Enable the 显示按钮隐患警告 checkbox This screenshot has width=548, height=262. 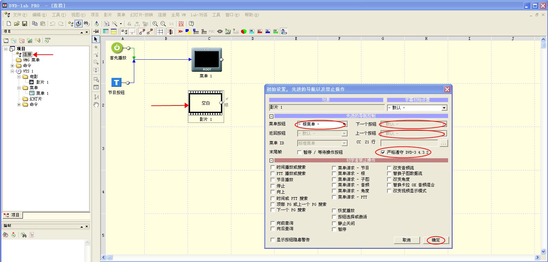pos(273,240)
